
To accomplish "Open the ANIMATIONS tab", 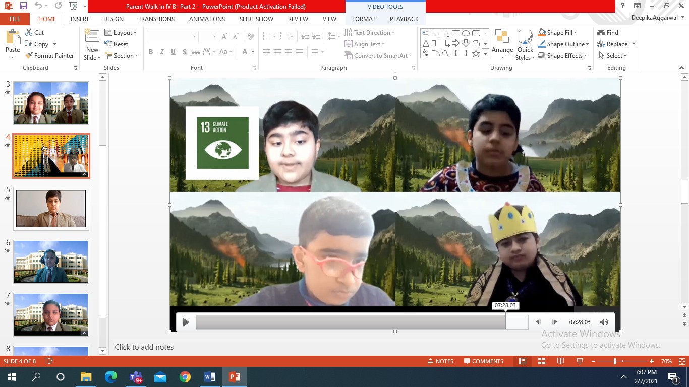I will tap(207, 19).
